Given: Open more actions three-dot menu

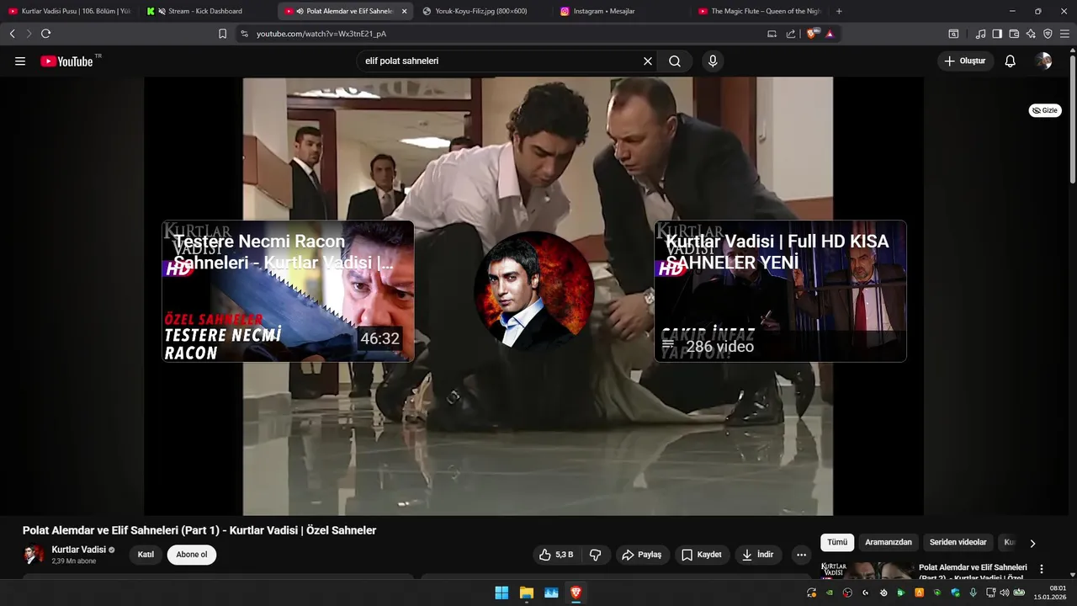Looking at the screenshot, I should click(x=801, y=555).
